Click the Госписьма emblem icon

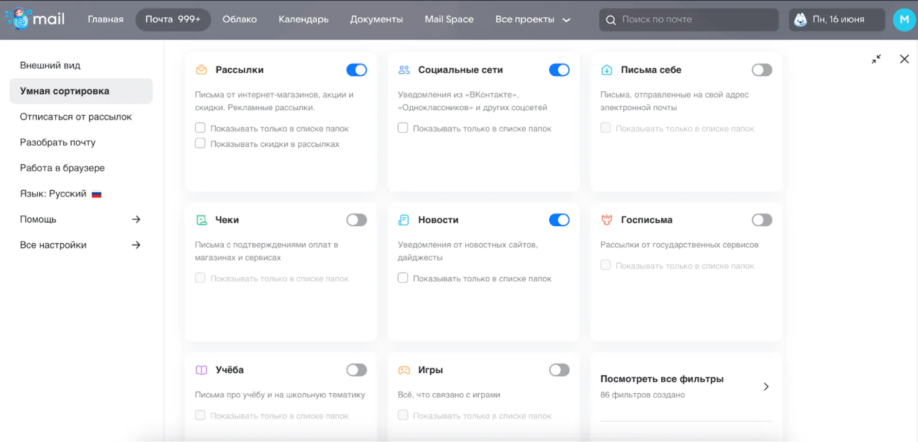click(607, 220)
